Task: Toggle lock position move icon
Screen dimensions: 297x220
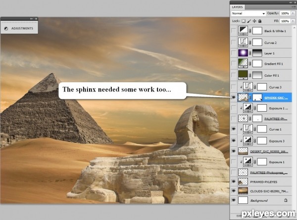Action: (x=254, y=21)
